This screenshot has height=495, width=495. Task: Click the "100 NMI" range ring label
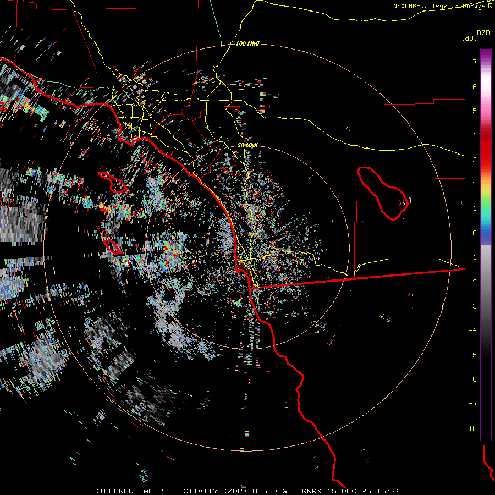click(x=248, y=43)
